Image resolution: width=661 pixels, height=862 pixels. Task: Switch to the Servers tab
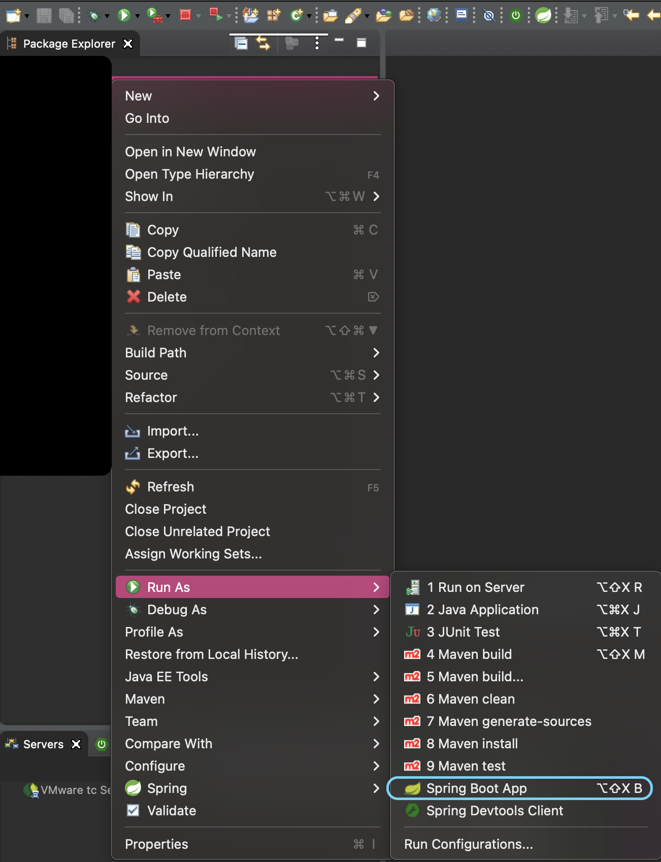point(43,744)
